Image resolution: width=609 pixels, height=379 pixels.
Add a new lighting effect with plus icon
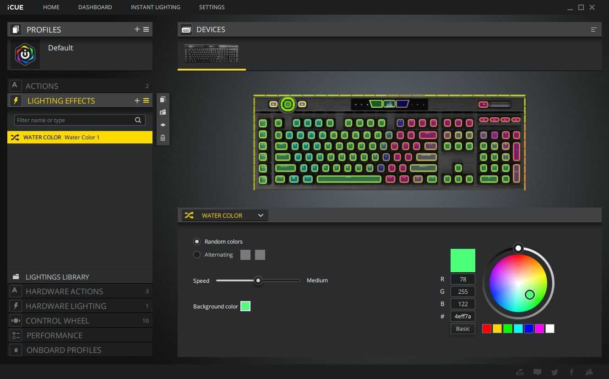(137, 101)
